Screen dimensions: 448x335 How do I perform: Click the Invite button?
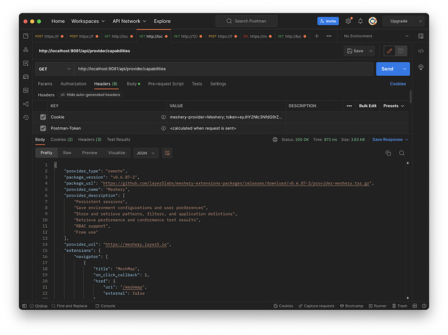coord(328,21)
